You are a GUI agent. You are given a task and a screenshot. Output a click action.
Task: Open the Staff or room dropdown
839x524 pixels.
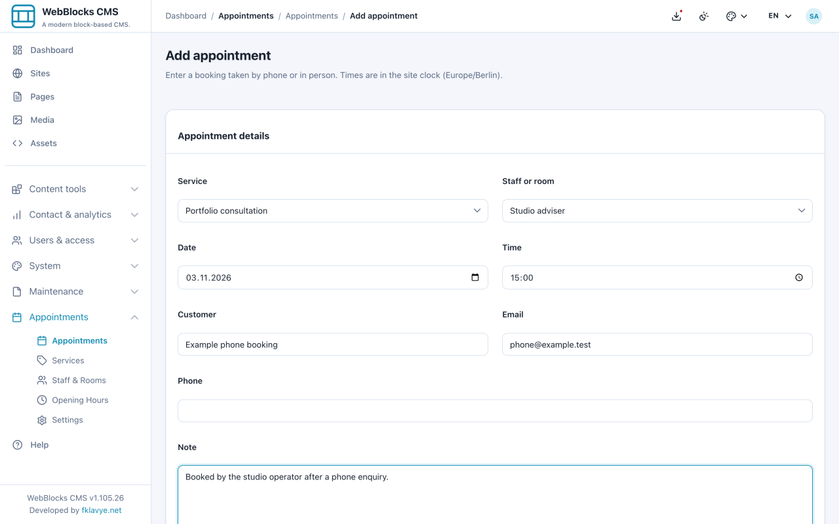click(x=657, y=211)
